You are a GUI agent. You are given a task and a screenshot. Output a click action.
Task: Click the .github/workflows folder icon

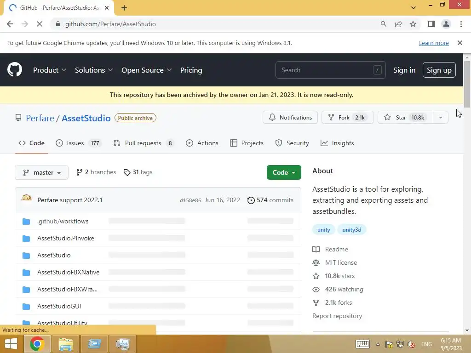click(x=26, y=222)
